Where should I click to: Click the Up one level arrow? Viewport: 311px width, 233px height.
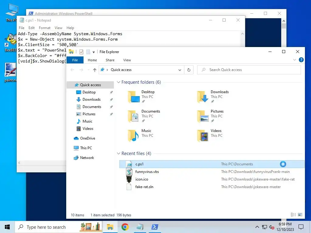pos(95,70)
